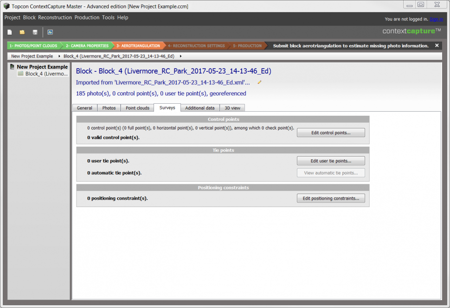Screen dimensions: 450x308
Task: Switch to the General tab
Action: click(84, 108)
